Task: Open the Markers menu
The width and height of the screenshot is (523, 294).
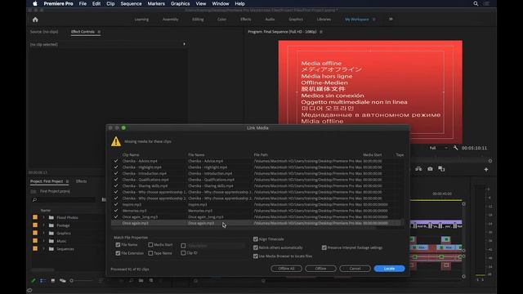Action: [156, 3]
